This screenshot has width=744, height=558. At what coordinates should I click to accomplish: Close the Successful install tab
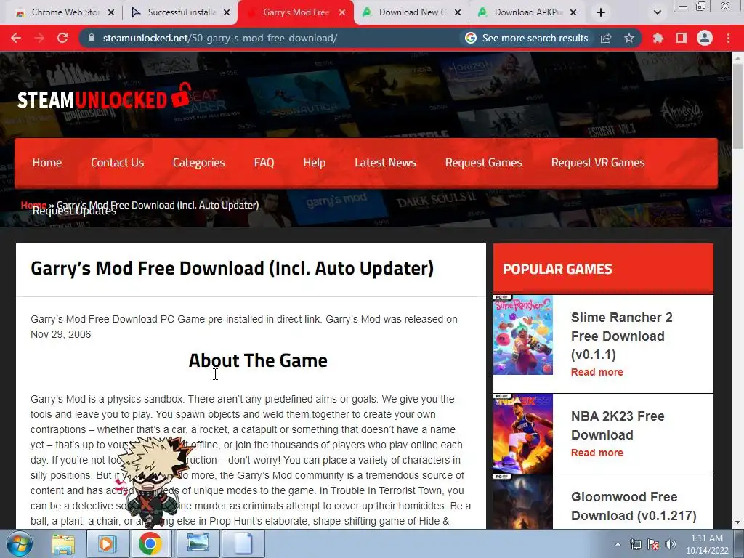pos(227,12)
